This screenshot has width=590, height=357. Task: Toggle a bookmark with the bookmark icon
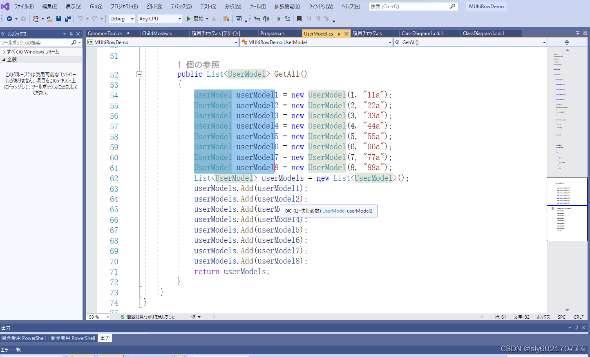299,19
